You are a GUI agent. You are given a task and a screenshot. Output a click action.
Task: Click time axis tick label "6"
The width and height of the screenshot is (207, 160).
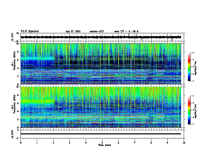coord(119,143)
